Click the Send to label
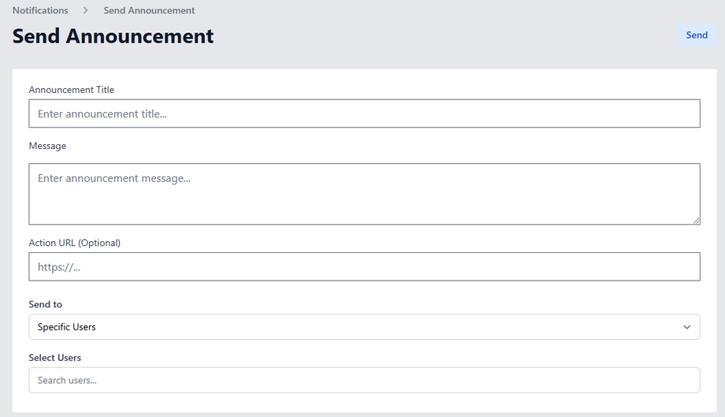The width and height of the screenshot is (725, 417). 46,304
